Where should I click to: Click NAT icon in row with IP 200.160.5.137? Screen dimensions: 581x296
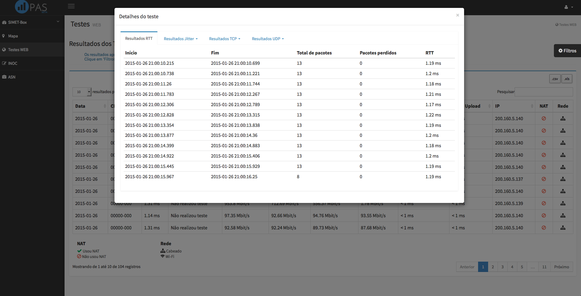click(x=544, y=179)
